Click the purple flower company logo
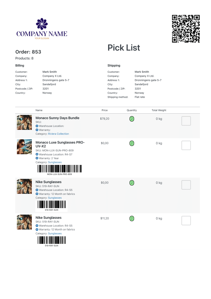This screenshot has height=299, width=211. tap(42, 24)
